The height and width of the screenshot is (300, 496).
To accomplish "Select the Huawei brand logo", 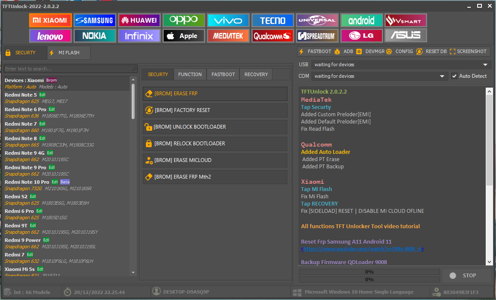I will pos(139,21).
